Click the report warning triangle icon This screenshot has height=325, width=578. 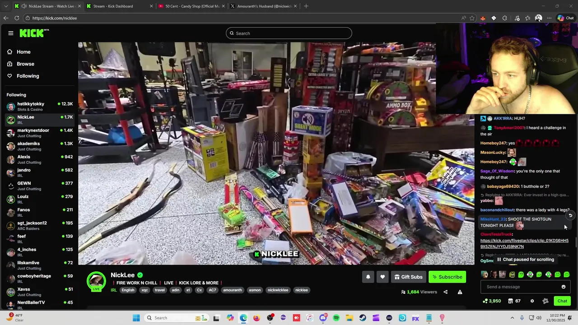click(460, 292)
